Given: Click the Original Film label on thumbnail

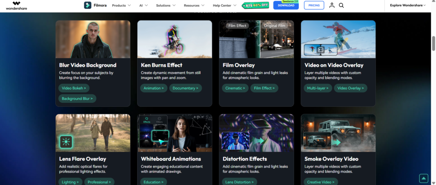Looking at the screenshot, I should pos(275,26).
